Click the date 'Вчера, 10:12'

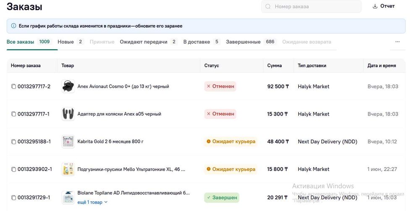[382, 142]
